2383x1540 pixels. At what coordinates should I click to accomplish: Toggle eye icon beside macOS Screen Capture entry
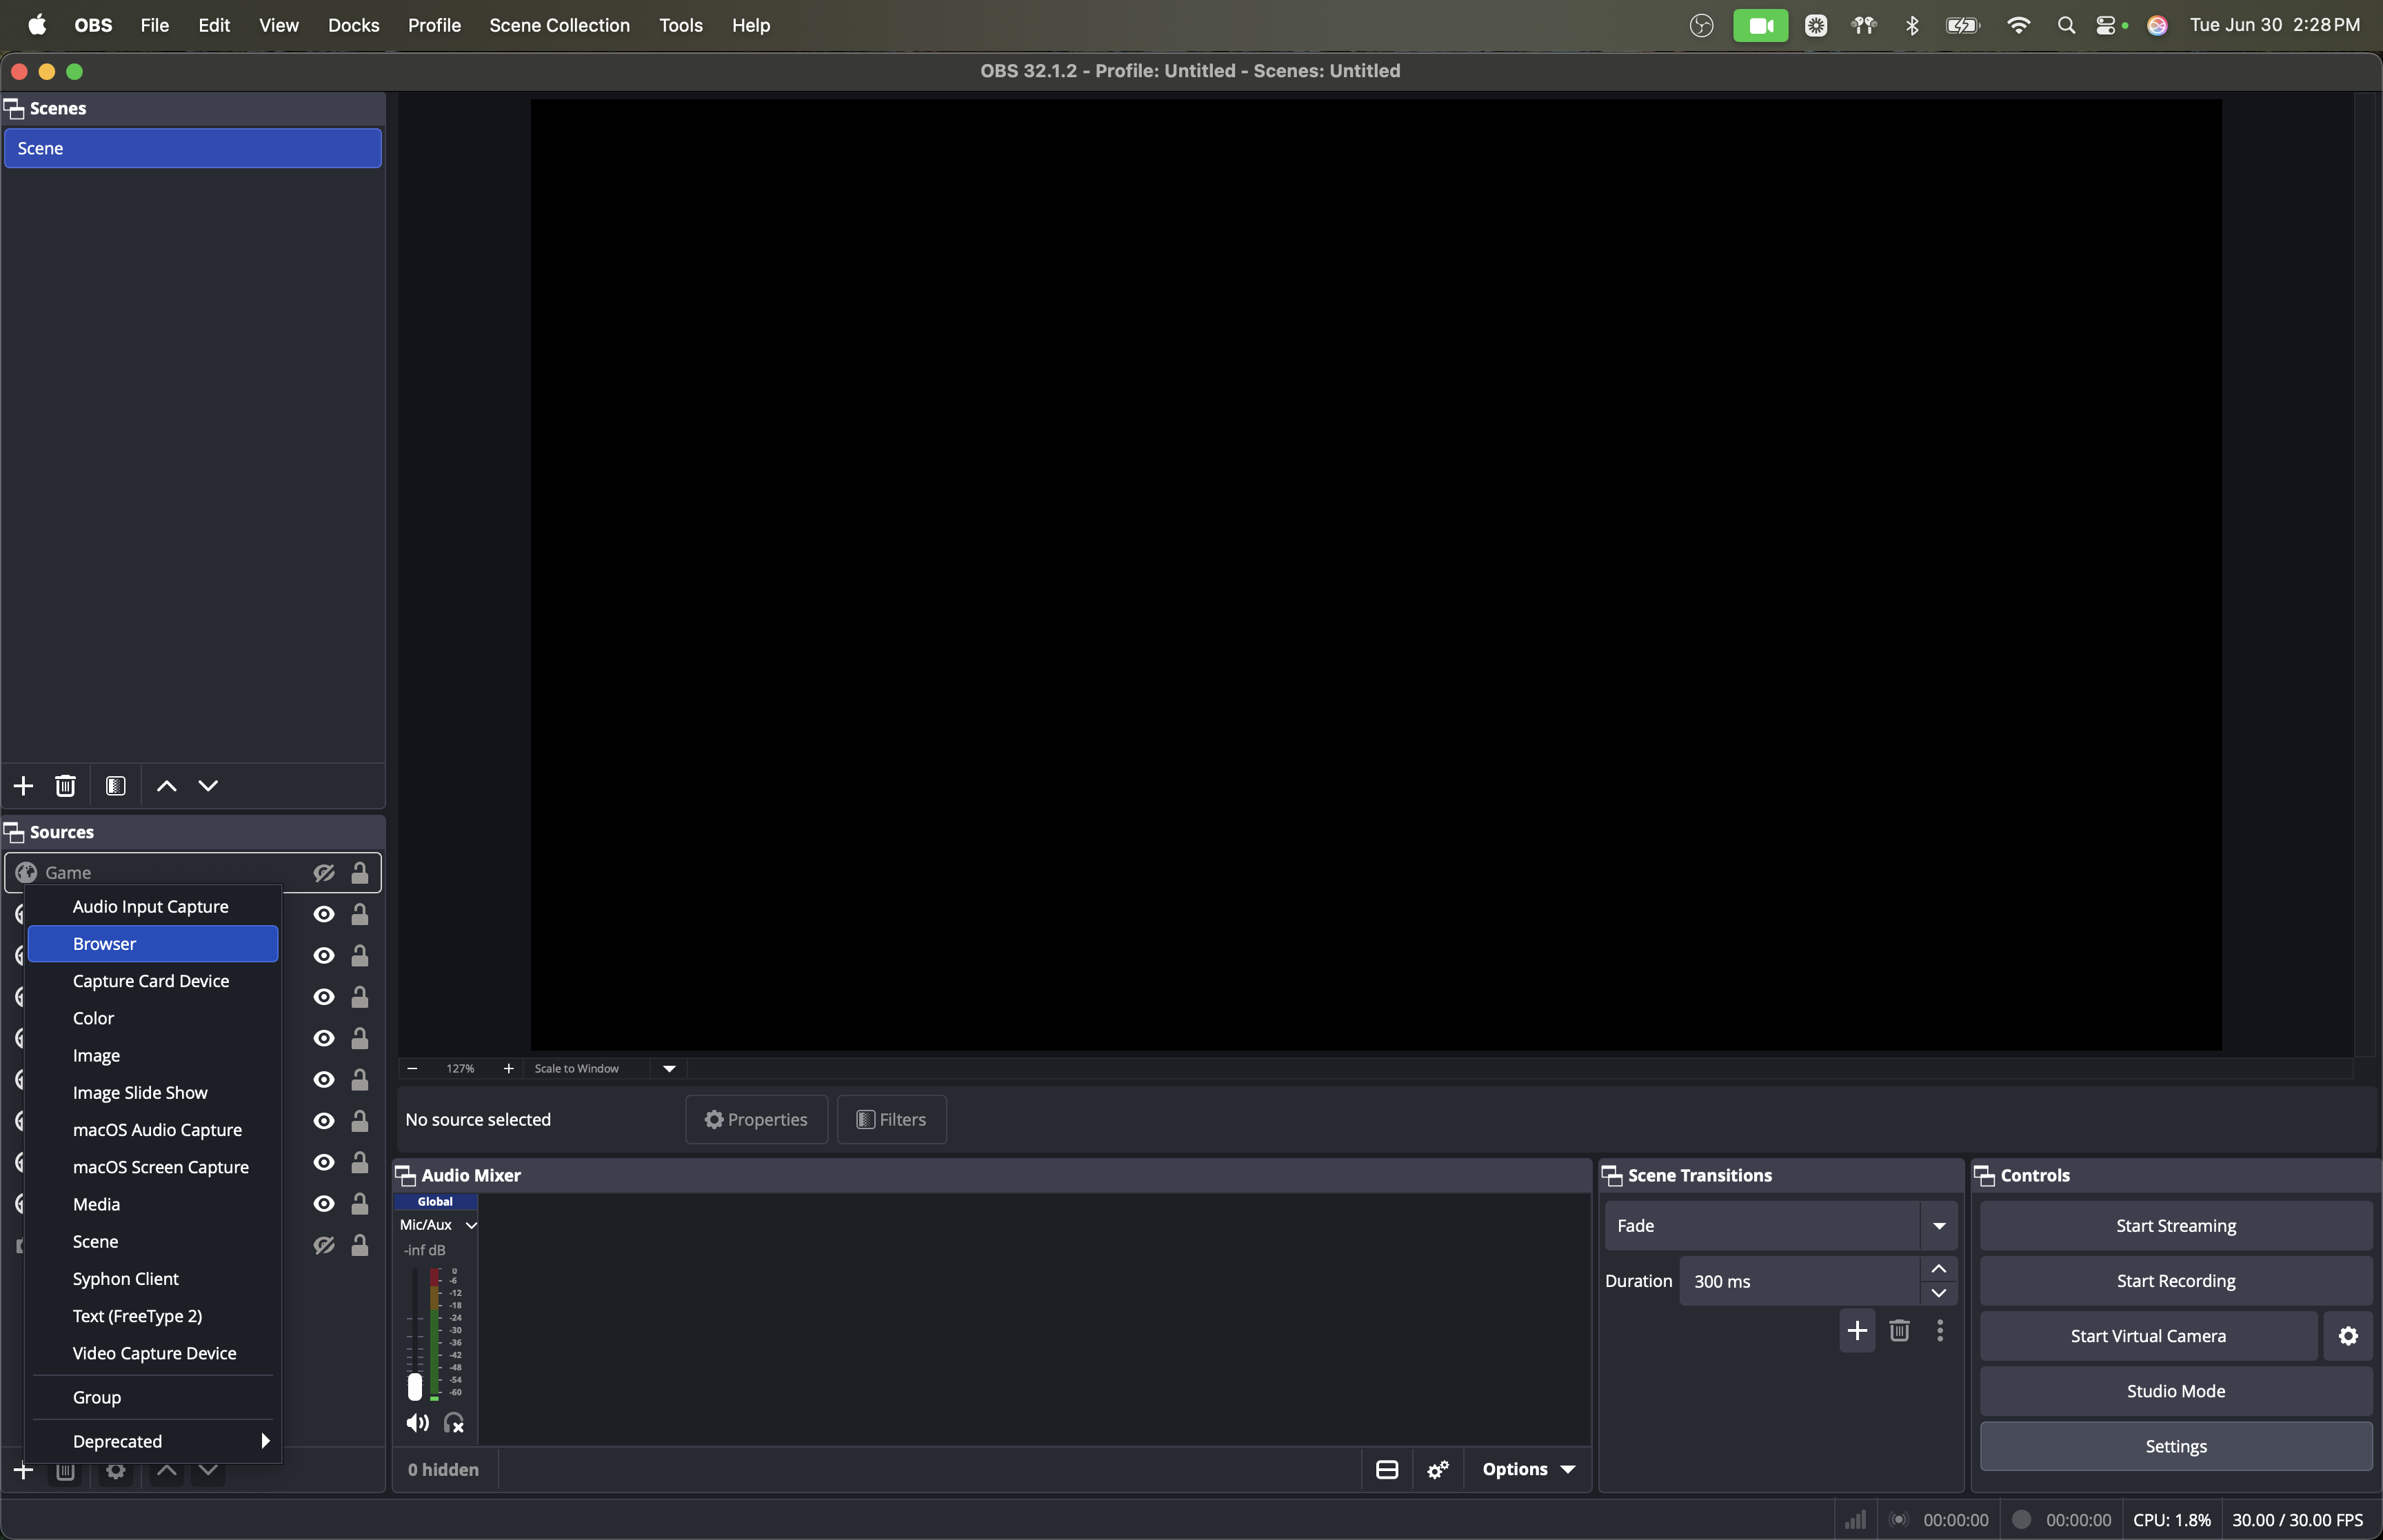click(x=324, y=1162)
